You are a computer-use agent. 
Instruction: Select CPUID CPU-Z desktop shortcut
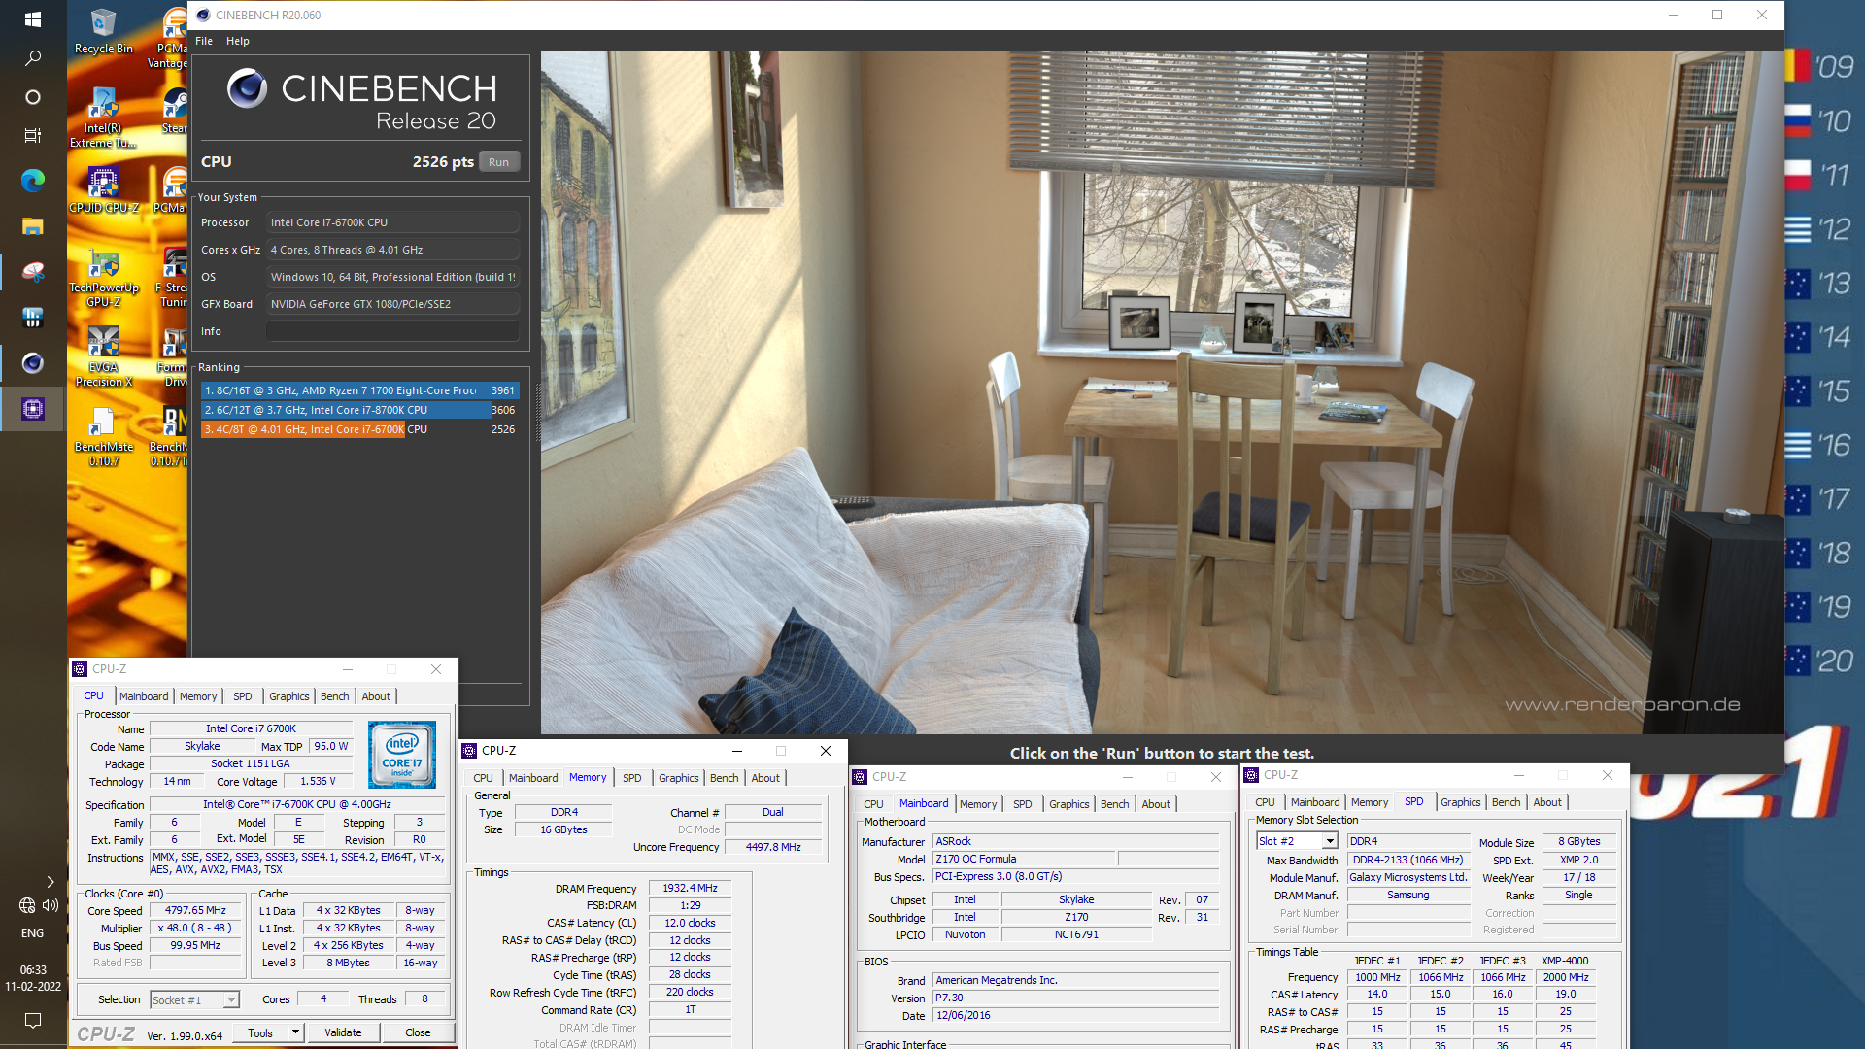[103, 189]
